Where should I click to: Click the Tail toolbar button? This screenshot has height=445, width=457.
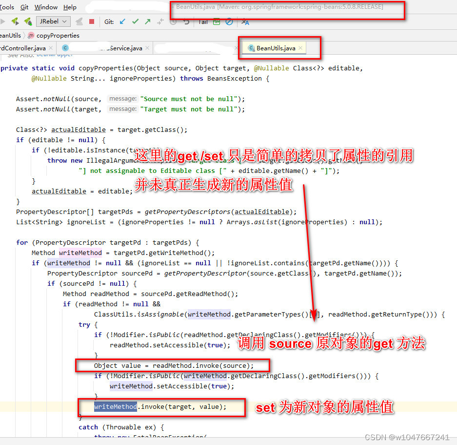(x=203, y=22)
